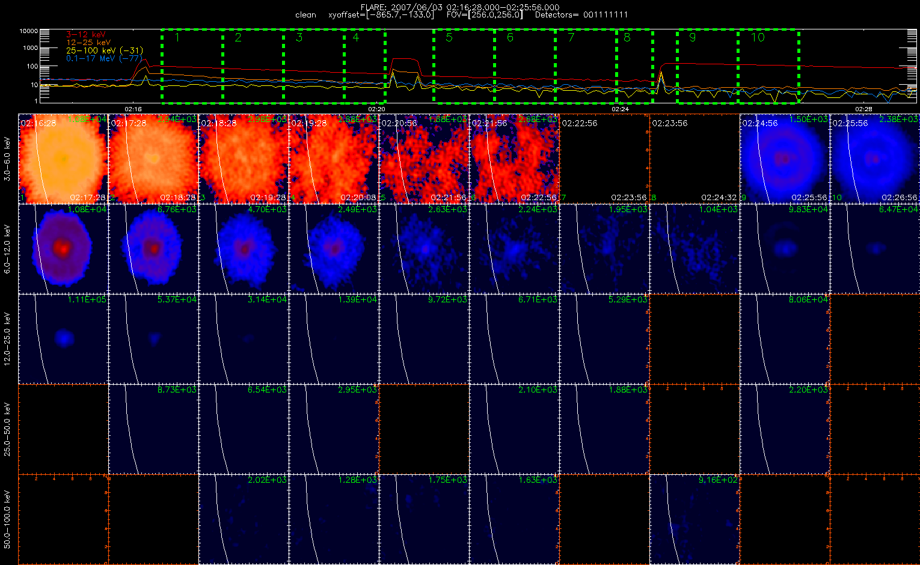The height and width of the screenshot is (565, 920).
Task: Open the 25-50 keV image labeled 8.73E+03
Action: [x=153, y=429]
